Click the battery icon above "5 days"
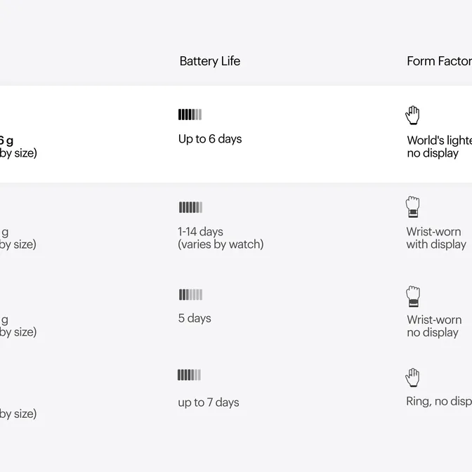 (x=190, y=295)
